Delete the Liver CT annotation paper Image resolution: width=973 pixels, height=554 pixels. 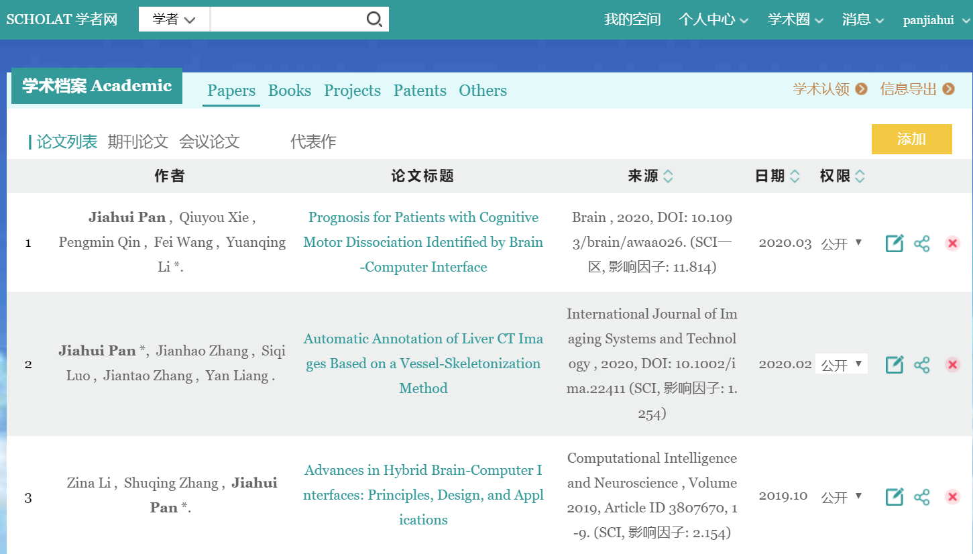(x=952, y=365)
